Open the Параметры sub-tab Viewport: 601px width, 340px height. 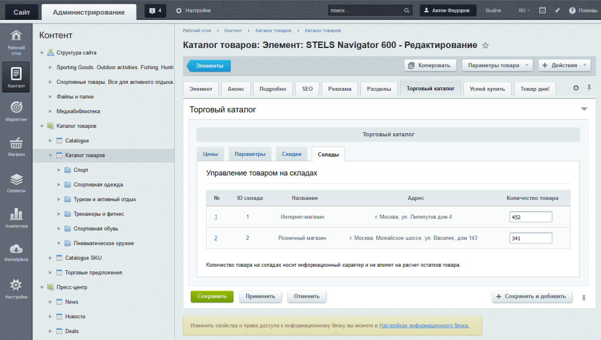pos(250,154)
